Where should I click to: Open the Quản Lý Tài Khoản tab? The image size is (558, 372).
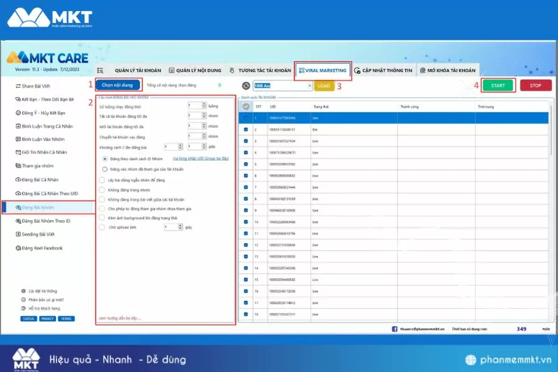(138, 71)
